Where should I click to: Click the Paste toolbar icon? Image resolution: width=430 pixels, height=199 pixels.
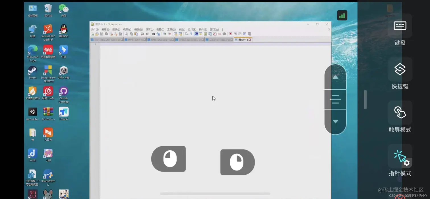[x=136, y=34]
